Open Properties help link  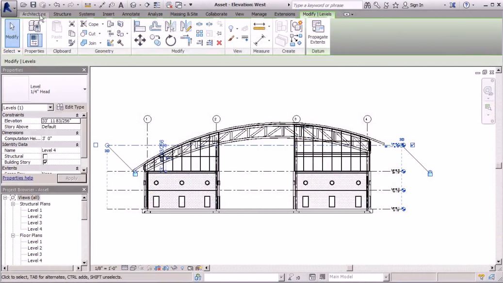pos(18,178)
